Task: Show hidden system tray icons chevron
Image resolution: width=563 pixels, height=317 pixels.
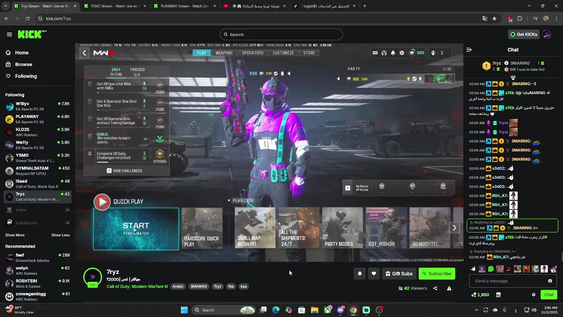Action: tap(476, 310)
